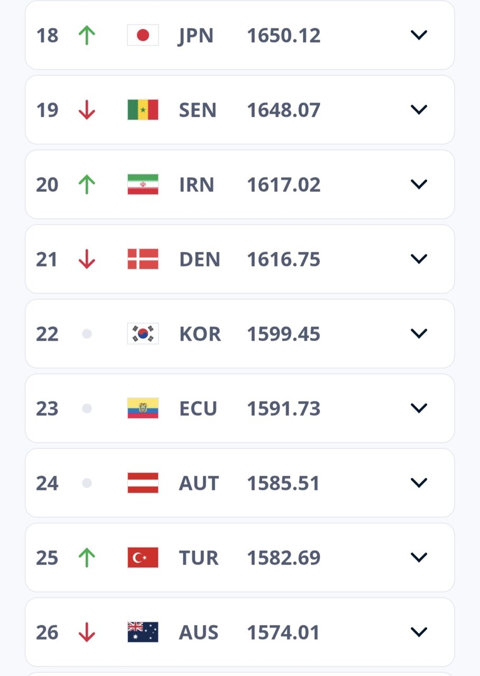480x676 pixels.
Task: Click the Austria flag icon
Action: pyautogui.click(x=142, y=483)
